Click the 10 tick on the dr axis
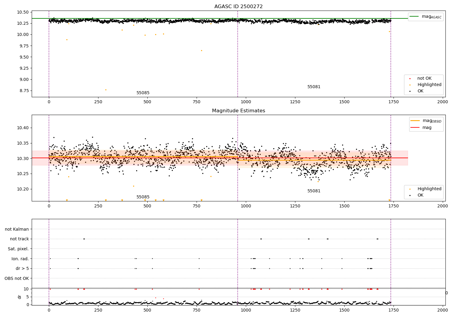The width and height of the screenshot is (453, 317). coord(26,289)
